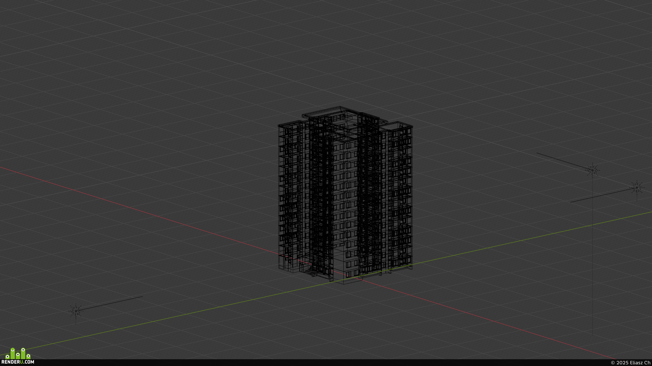This screenshot has height=366, width=652.
Task: Open the RENDERU.COM text link
Action: click(x=18, y=362)
